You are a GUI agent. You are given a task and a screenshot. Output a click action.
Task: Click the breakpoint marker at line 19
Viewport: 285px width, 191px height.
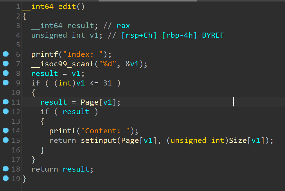pyautogui.click(x=6, y=178)
